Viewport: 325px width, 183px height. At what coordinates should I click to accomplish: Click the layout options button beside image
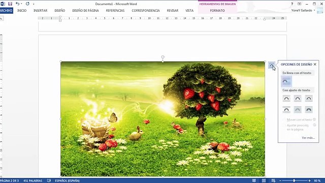tap(272, 65)
